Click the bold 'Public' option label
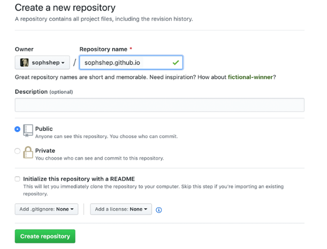327x249 pixels. [x=44, y=129]
